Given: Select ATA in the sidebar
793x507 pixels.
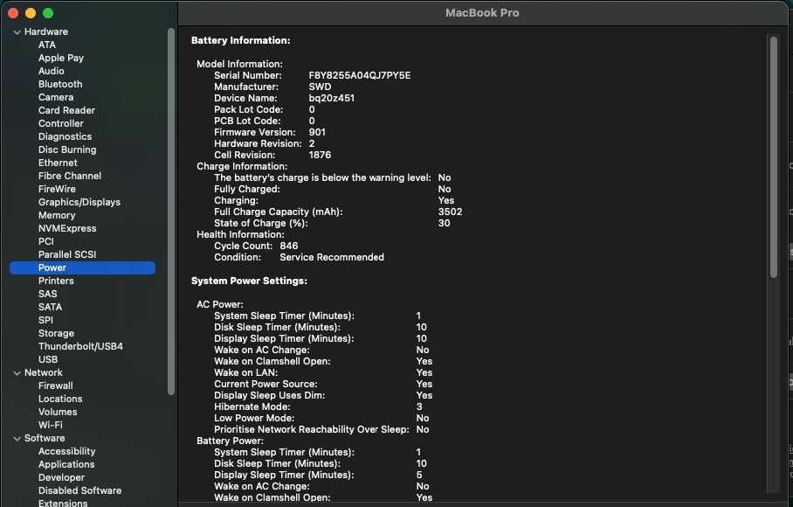Looking at the screenshot, I should pos(47,45).
